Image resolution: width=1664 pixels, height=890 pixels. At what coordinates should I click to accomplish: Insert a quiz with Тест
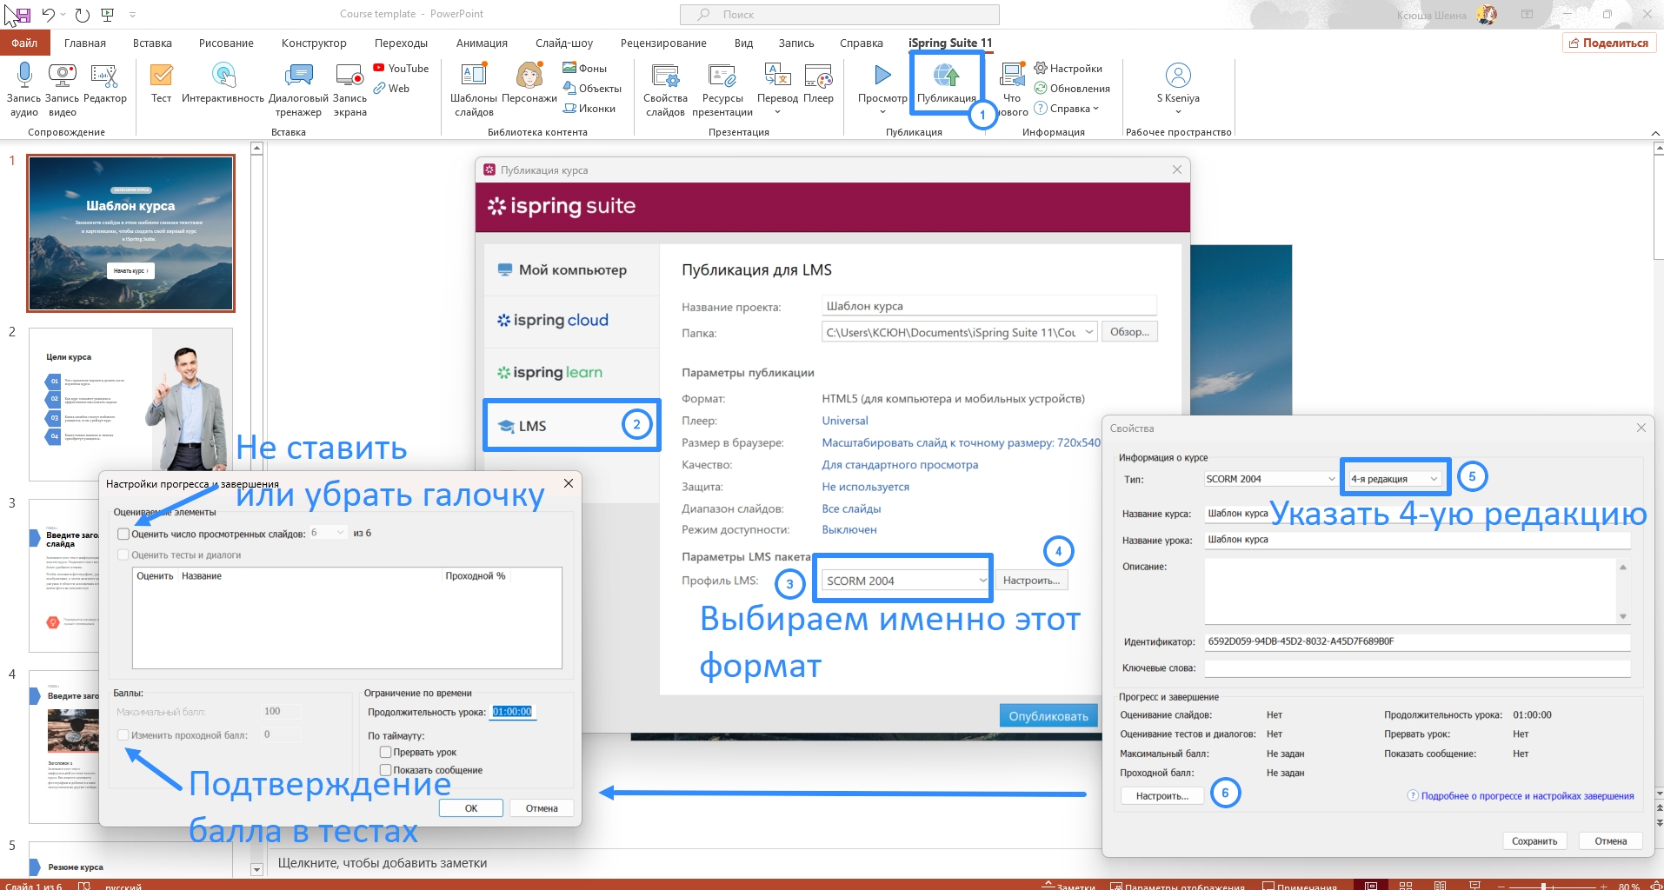point(161,84)
